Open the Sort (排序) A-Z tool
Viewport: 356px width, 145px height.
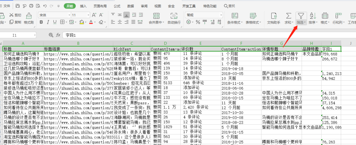point(313,16)
